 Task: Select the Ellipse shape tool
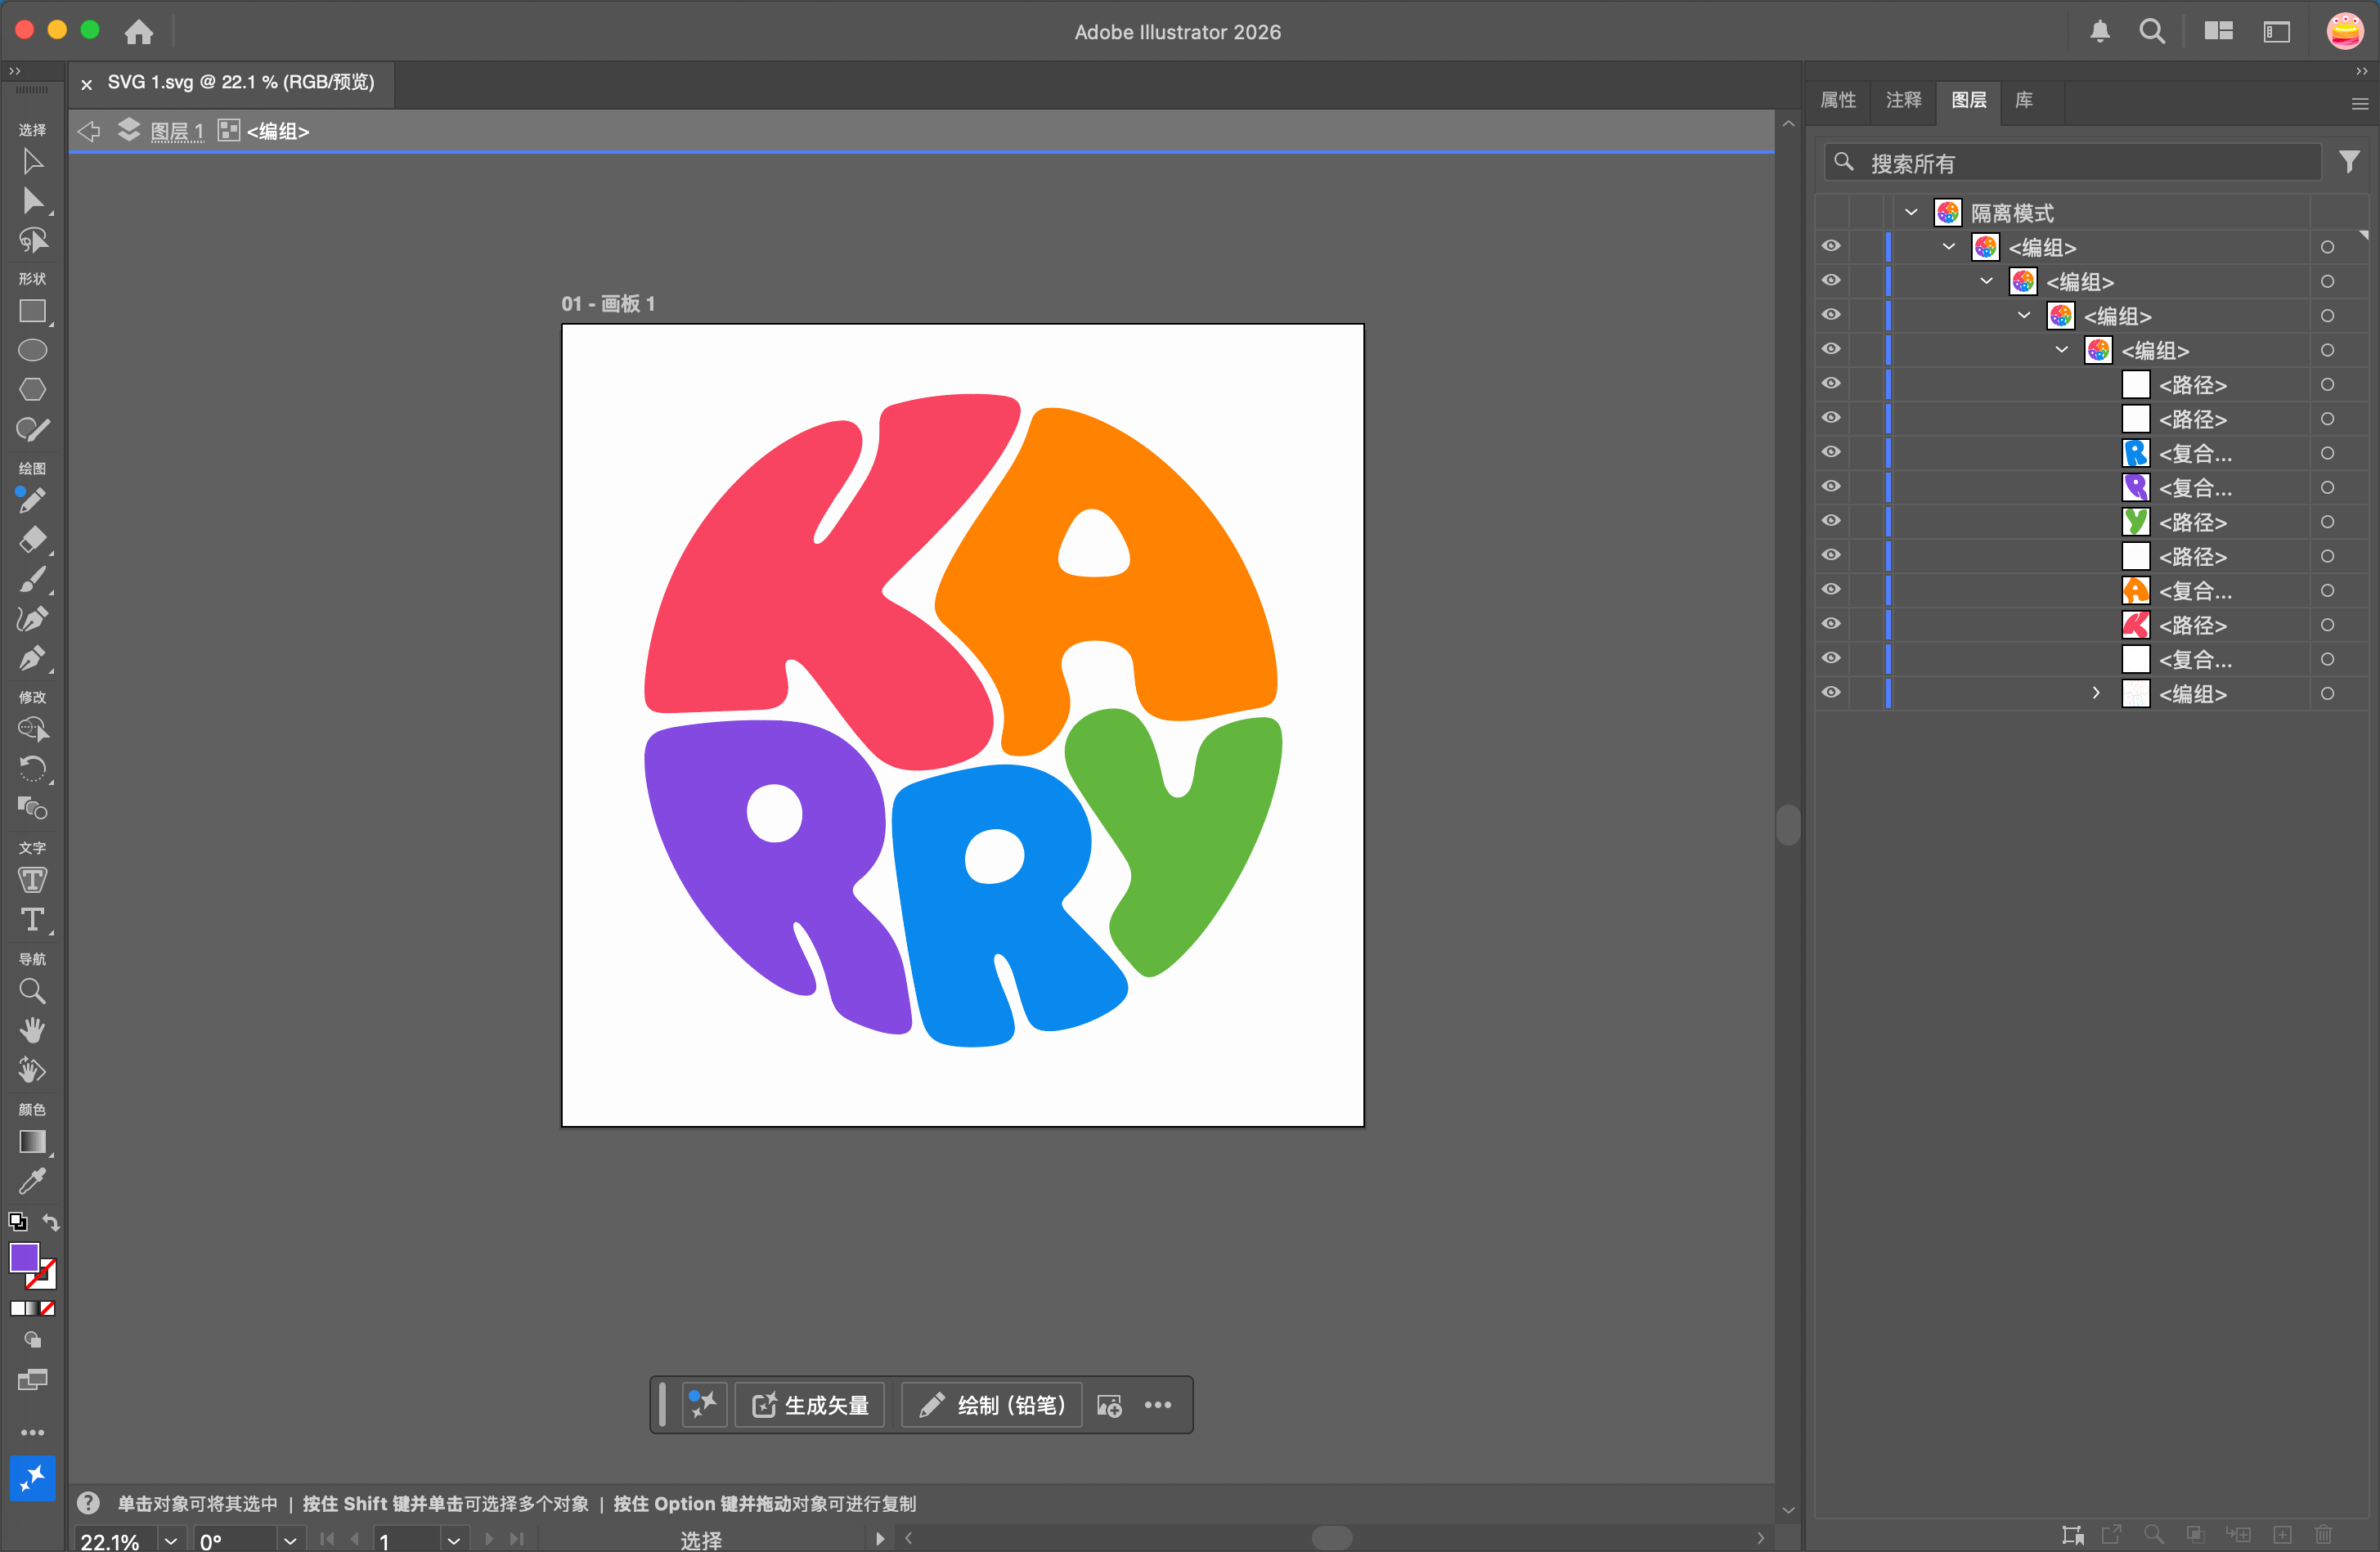coord(32,350)
